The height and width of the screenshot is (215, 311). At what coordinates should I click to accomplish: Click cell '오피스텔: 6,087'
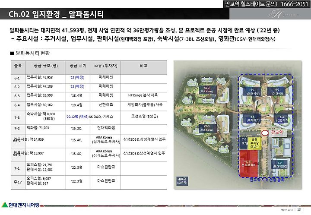(x=39, y=179)
